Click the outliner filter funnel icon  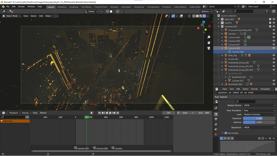click(x=267, y=11)
